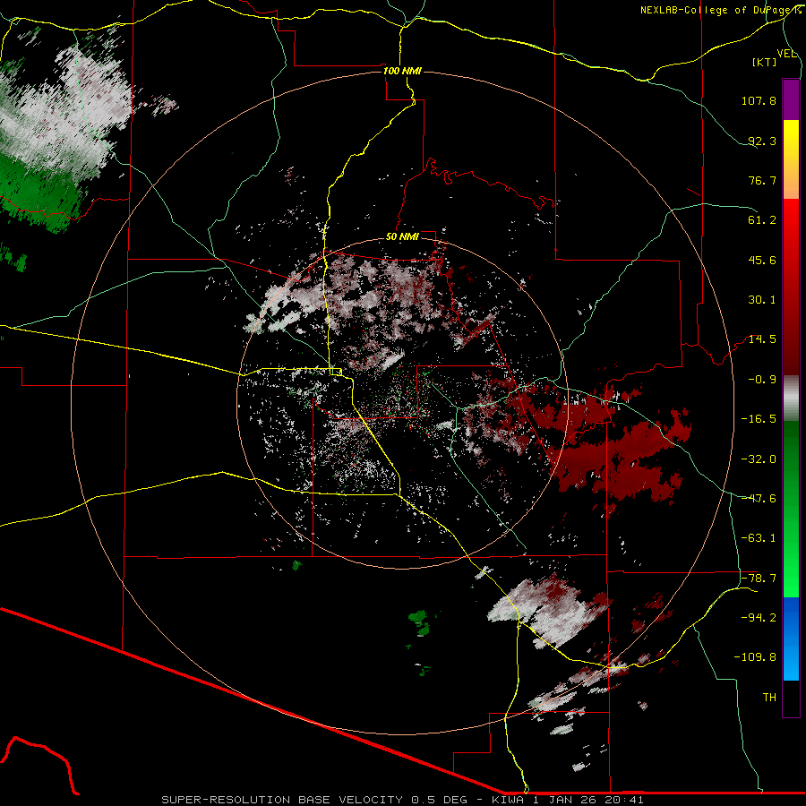Click the -0.9 velocity scale value

tap(762, 380)
